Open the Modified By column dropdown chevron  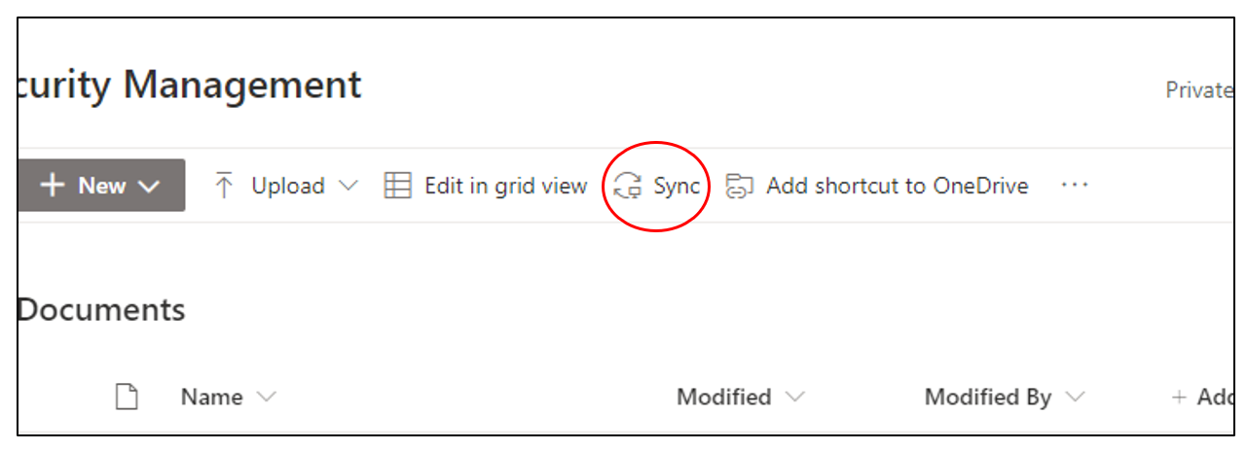click(1075, 397)
